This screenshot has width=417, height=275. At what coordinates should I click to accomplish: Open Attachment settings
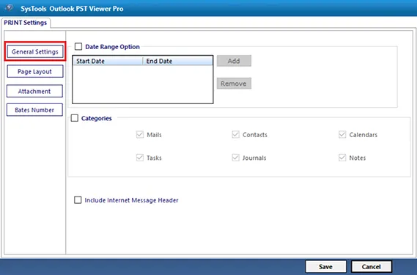coord(34,92)
